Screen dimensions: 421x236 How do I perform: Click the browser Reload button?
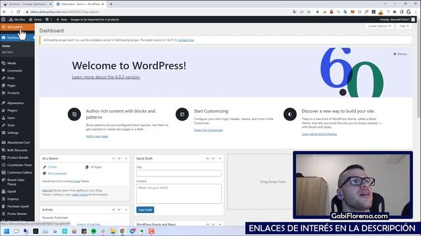18,12
